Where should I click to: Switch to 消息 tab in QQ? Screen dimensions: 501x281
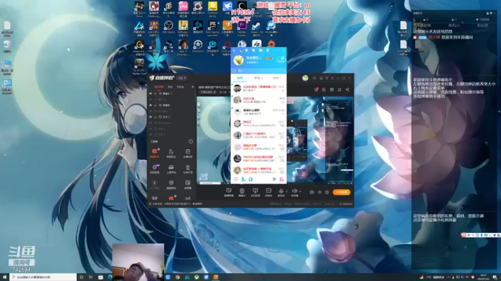pos(240,78)
